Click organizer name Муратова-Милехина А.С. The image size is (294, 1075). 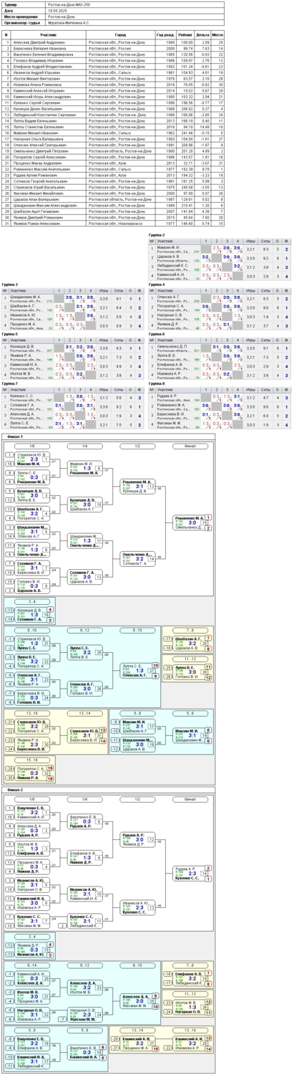click(69, 22)
